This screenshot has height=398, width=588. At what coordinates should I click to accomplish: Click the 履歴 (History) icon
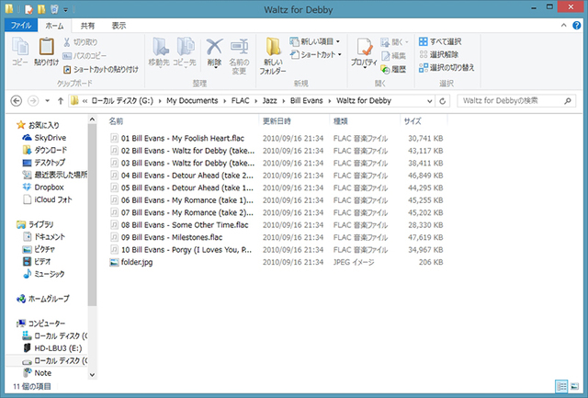(x=392, y=69)
